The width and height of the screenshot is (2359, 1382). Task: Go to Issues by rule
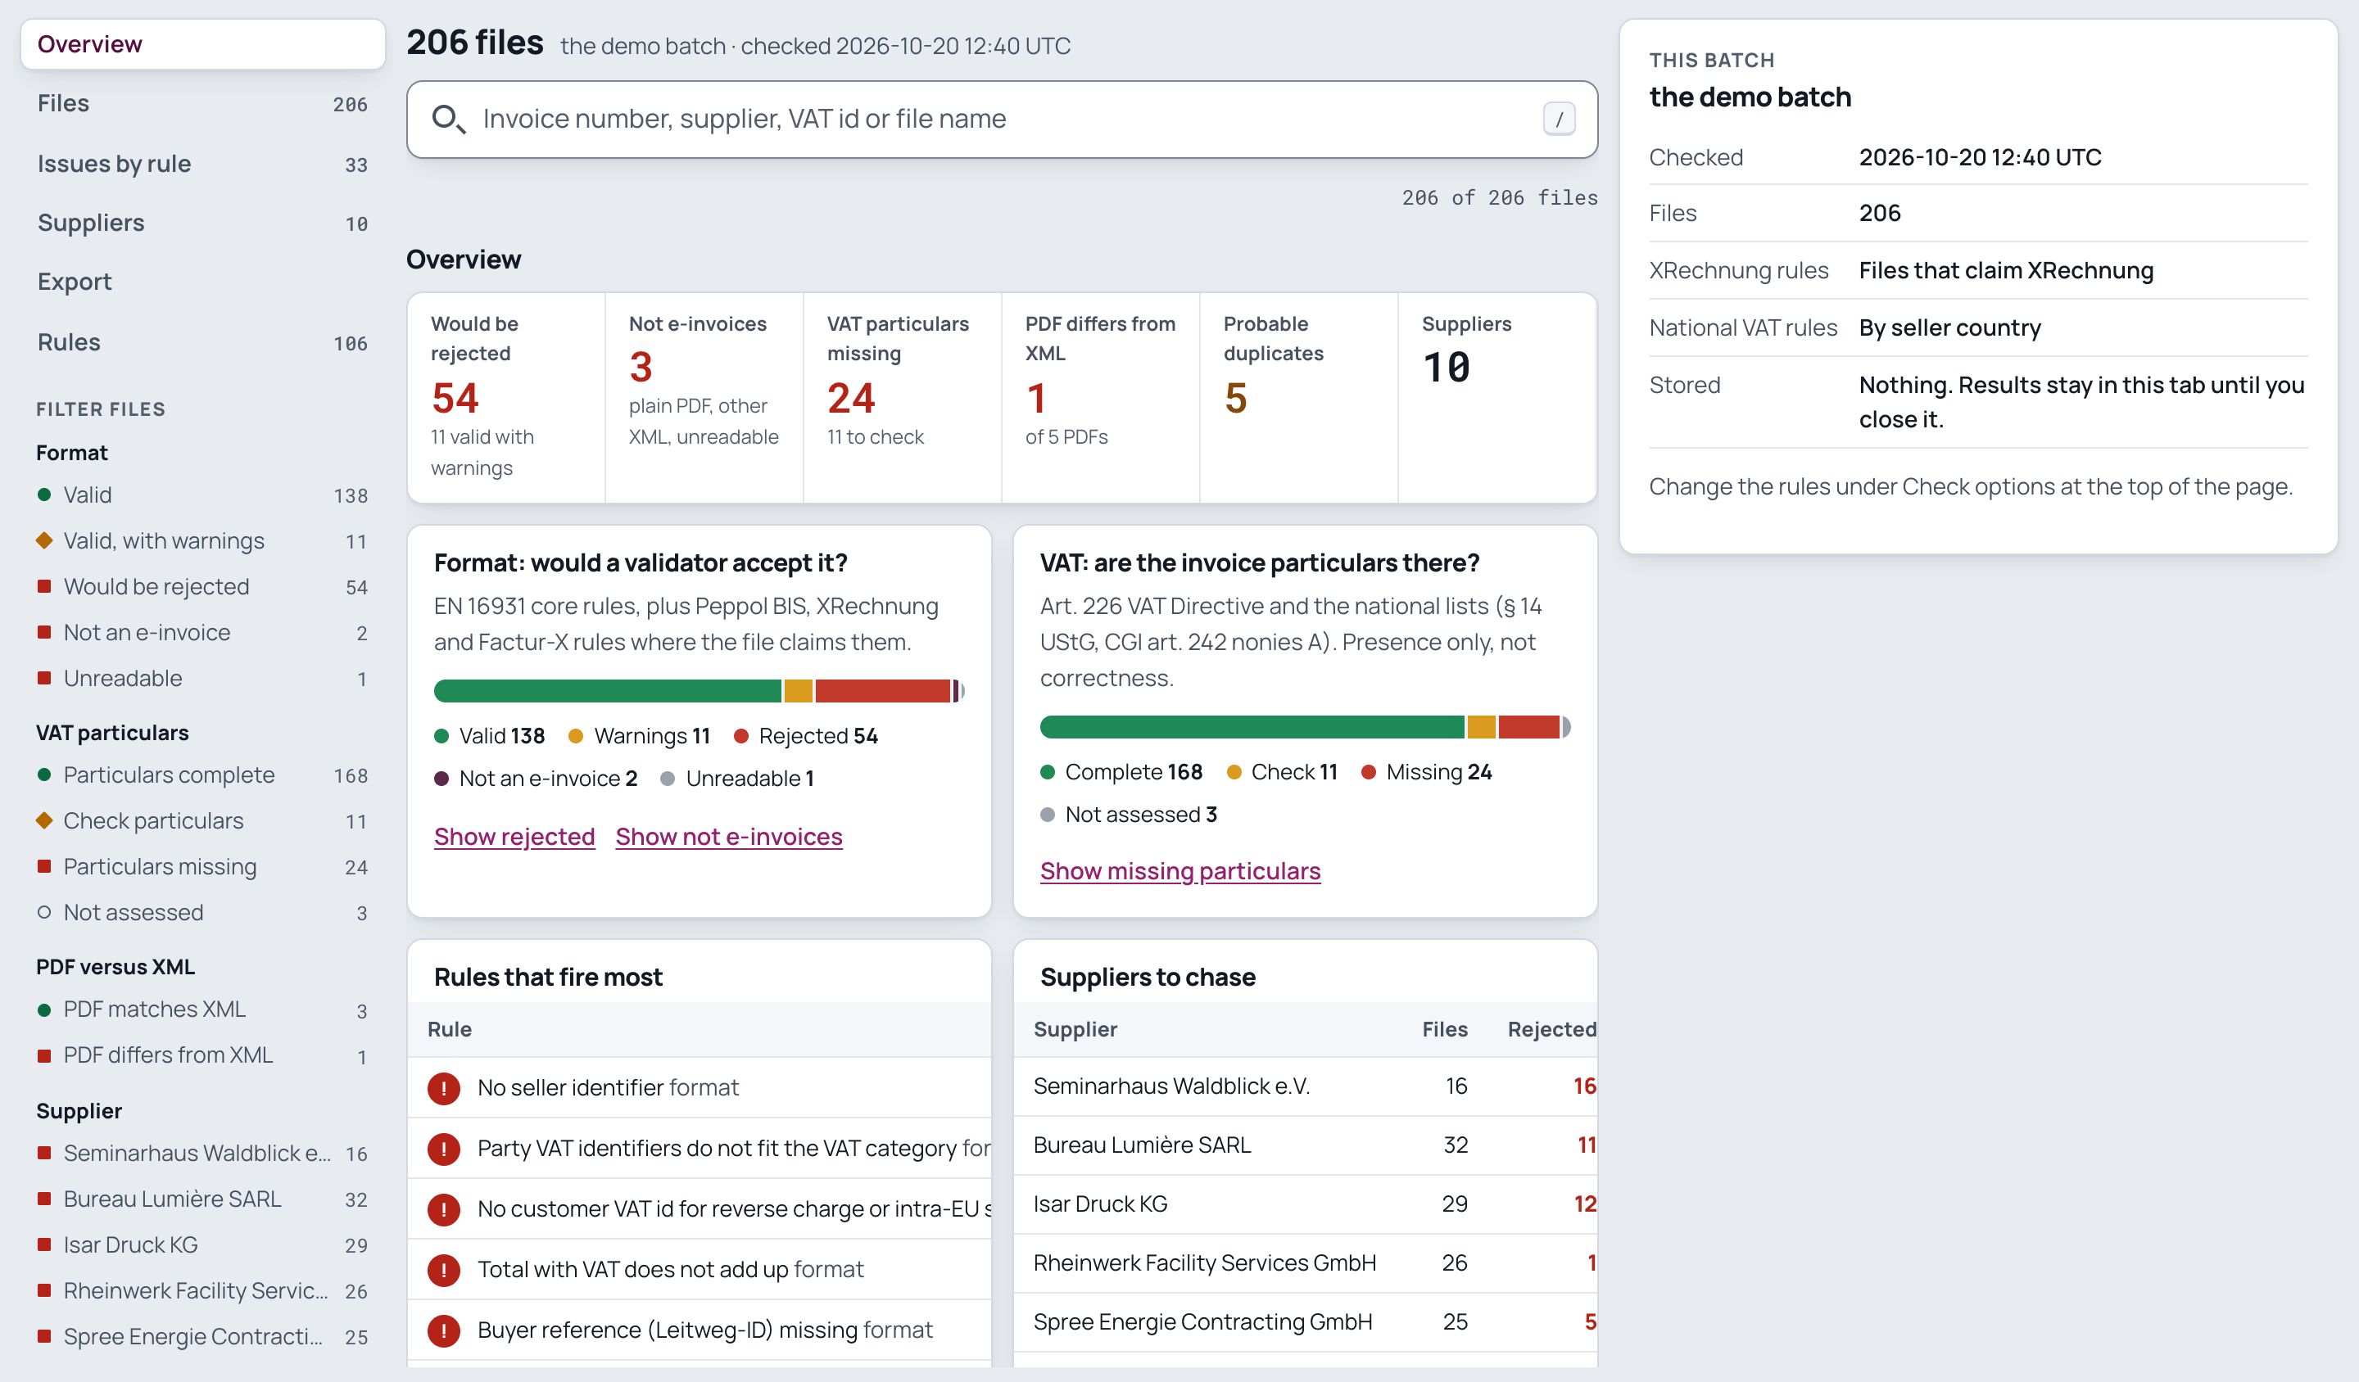click(x=202, y=164)
